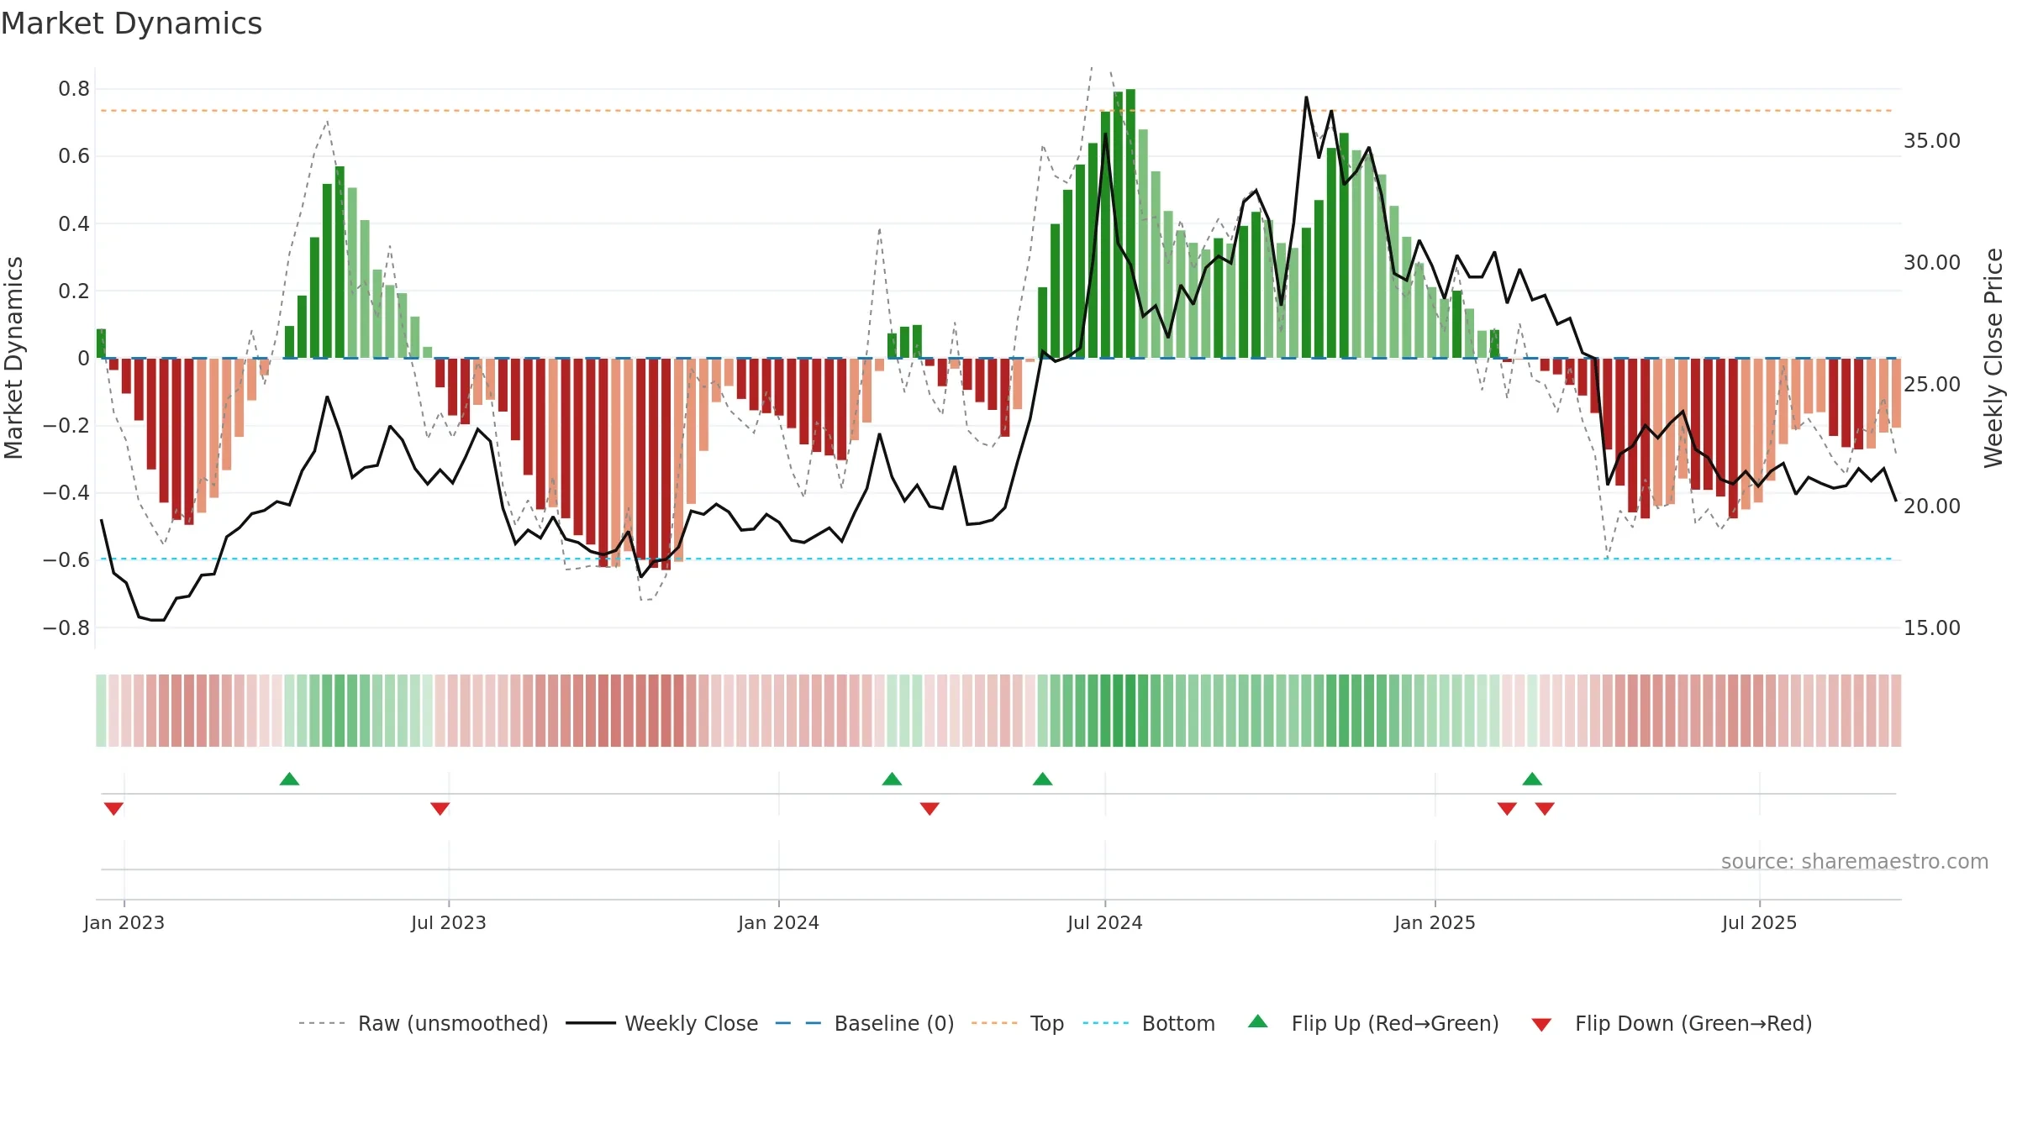Viewport: 2017px width, 1134px height.
Task: Click the red flip-down marker between Jan 2024 and Jul 2024
Action: click(x=930, y=809)
